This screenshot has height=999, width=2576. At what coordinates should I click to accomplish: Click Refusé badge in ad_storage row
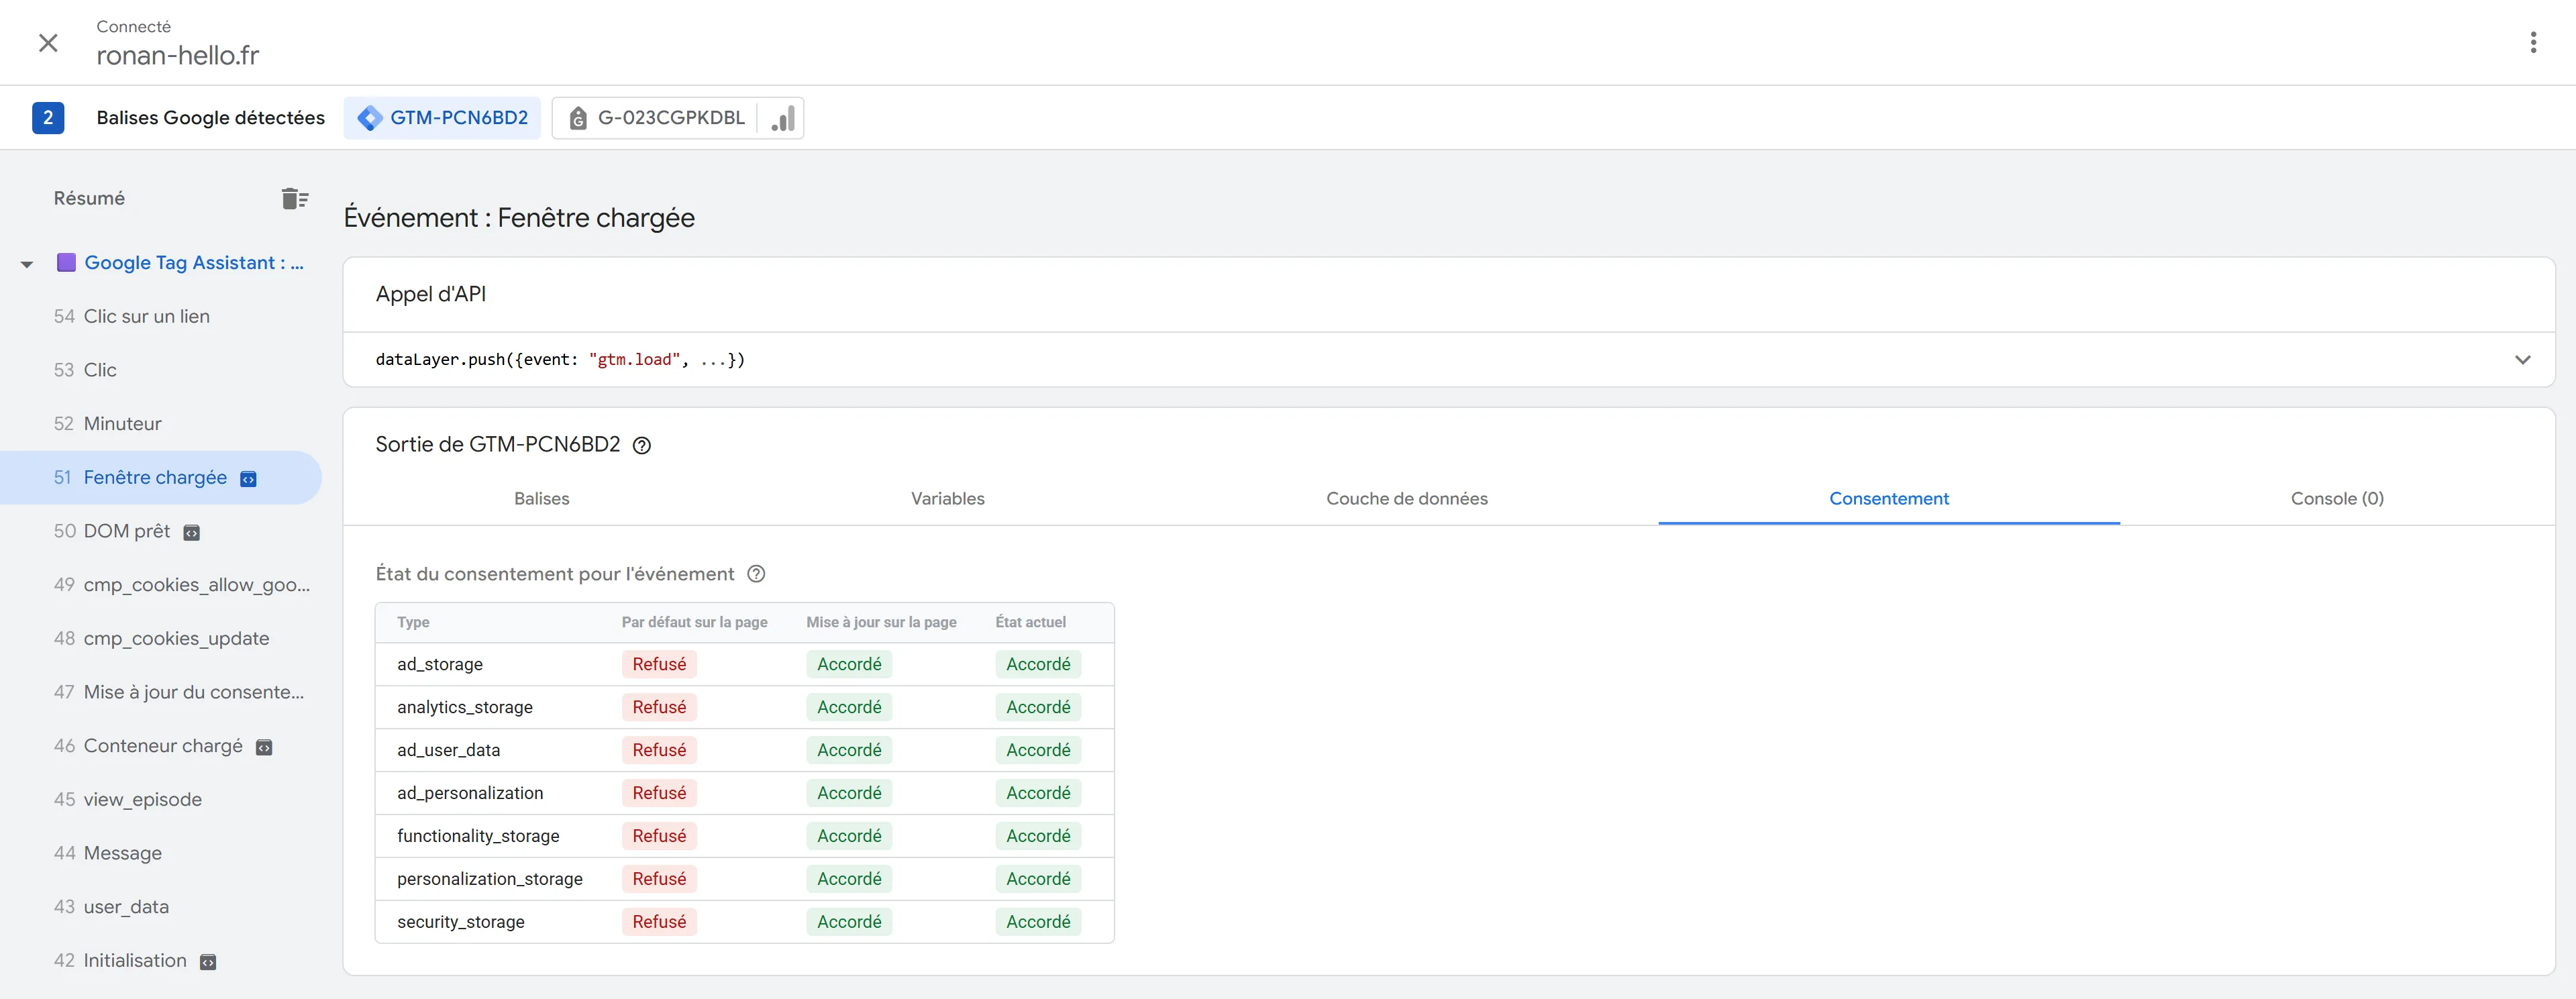pos(659,664)
